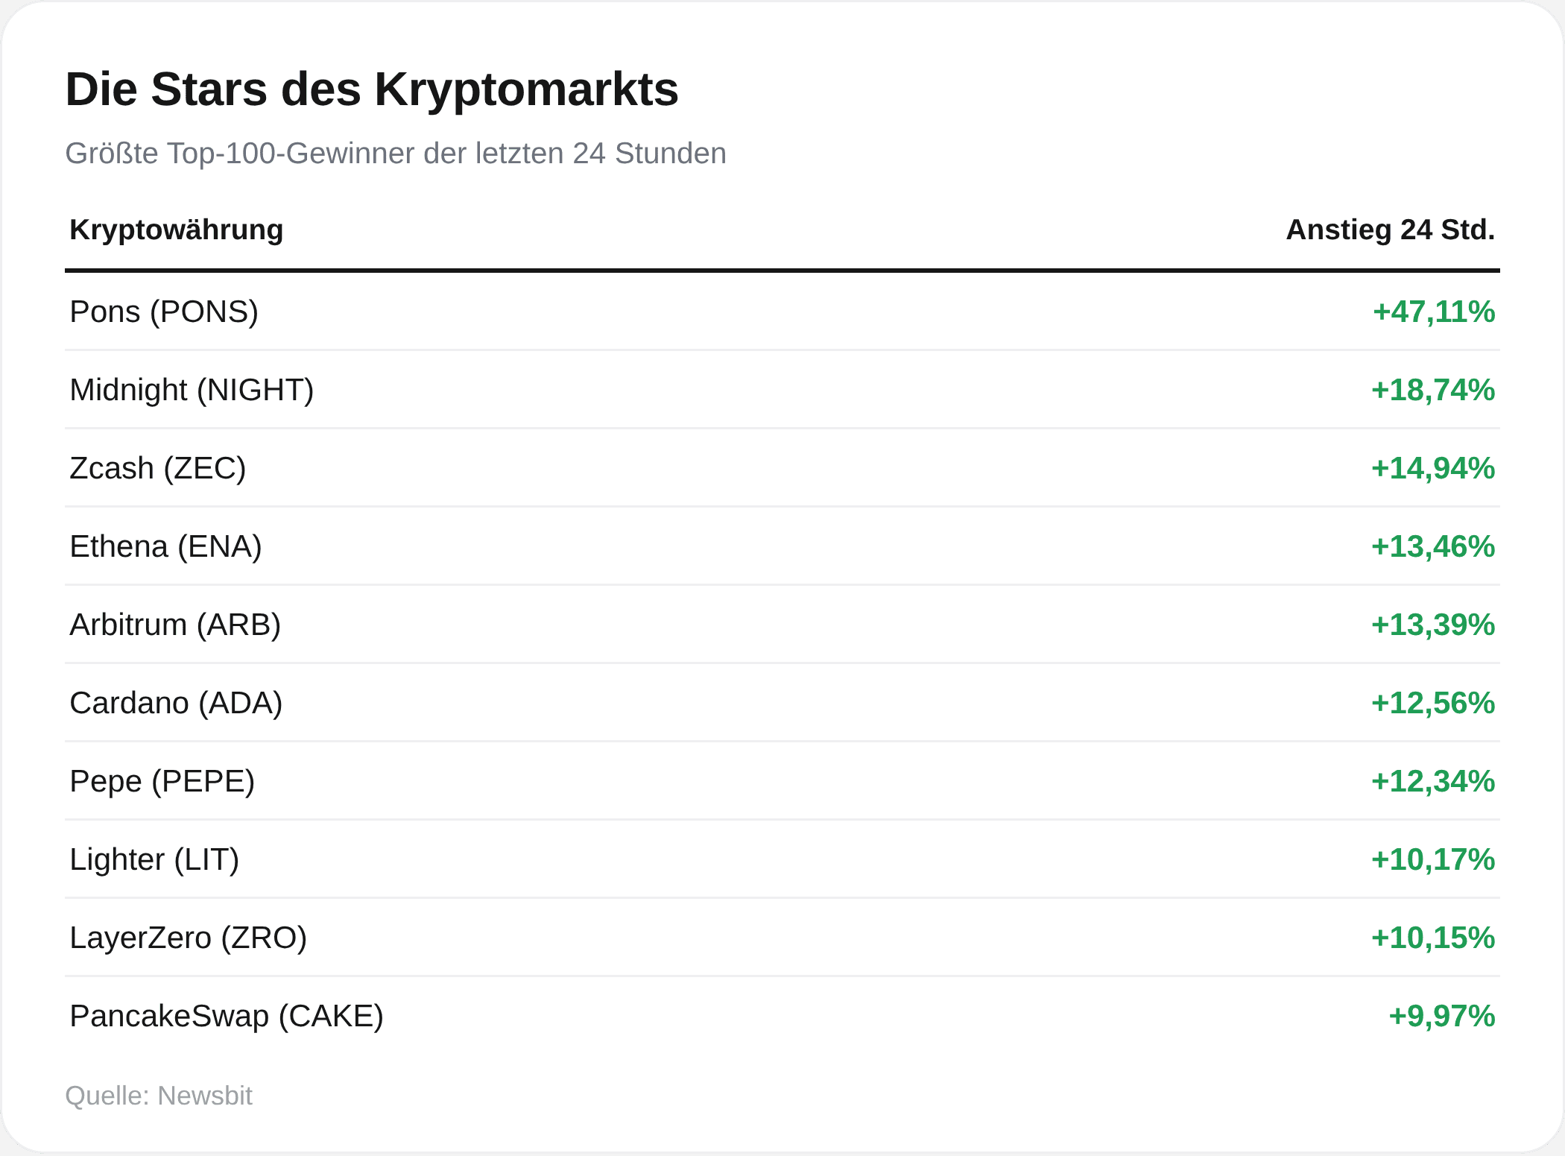Select LayerZero (ZRO) row label

pyautogui.click(x=188, y=938)
